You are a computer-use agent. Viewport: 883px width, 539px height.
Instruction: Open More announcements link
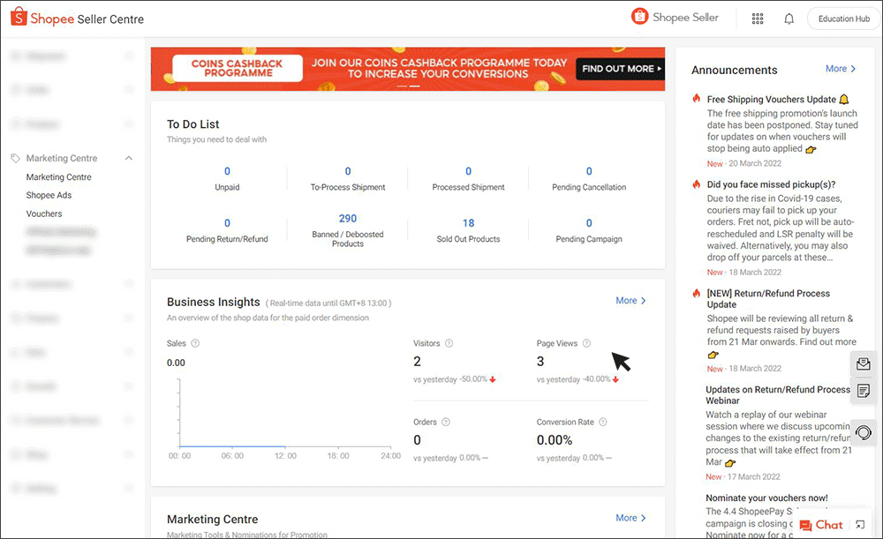[840, 68]
